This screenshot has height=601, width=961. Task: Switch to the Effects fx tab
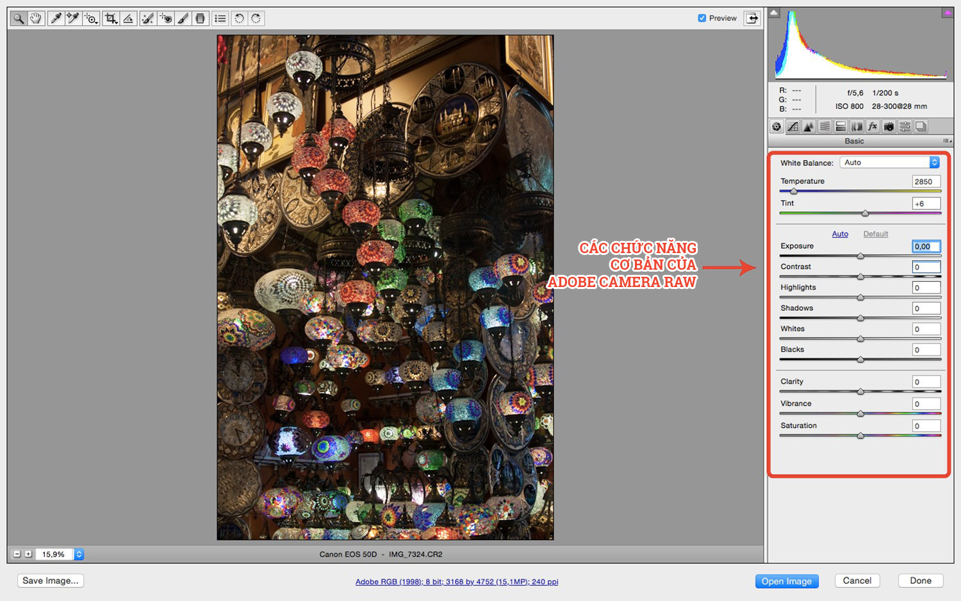(873, 127)
